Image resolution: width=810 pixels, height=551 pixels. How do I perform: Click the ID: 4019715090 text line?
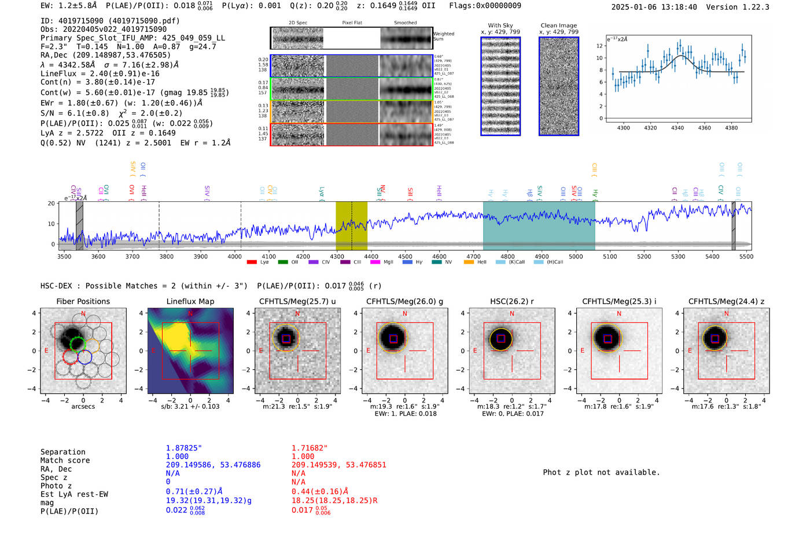click(x=110, y=21)
